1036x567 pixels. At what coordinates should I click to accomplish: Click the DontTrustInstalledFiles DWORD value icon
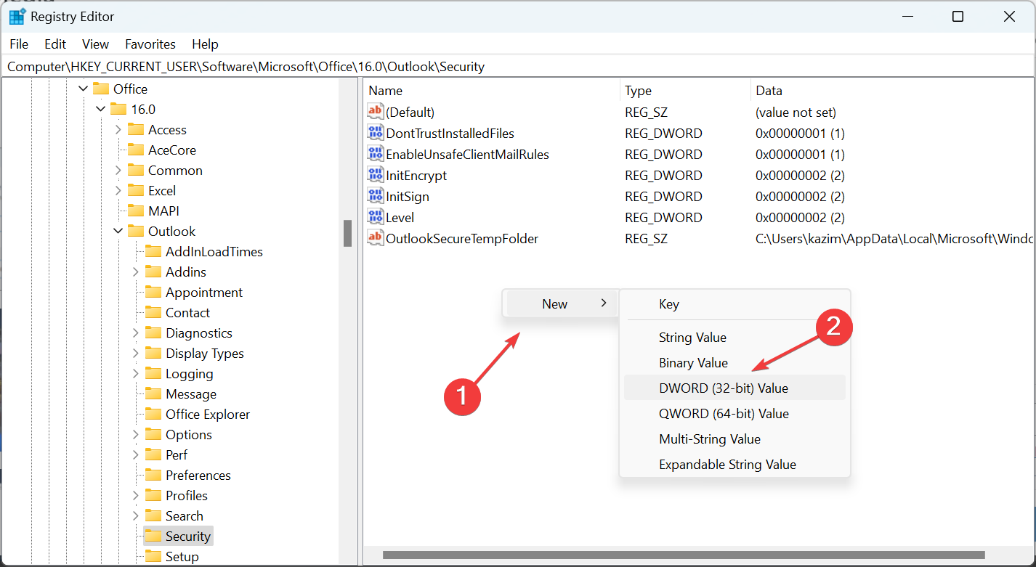pyautogui.click(x=375, y=133)
